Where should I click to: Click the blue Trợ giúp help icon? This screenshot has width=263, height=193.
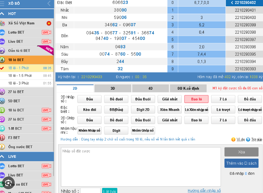point(248,139)
